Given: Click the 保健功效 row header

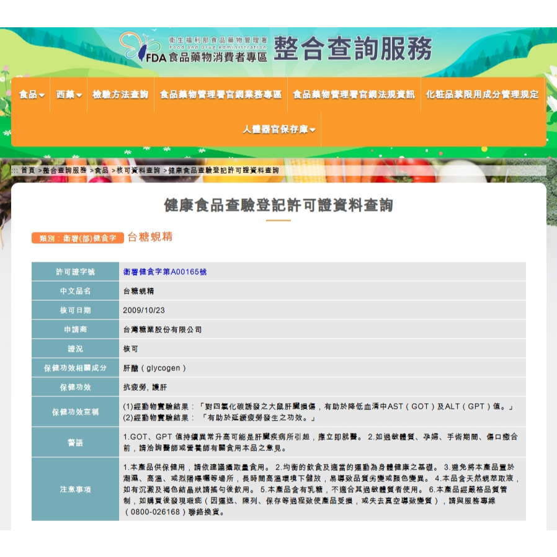Looking at the screenshot, I should pyautogui.click(x=75, y=387).
